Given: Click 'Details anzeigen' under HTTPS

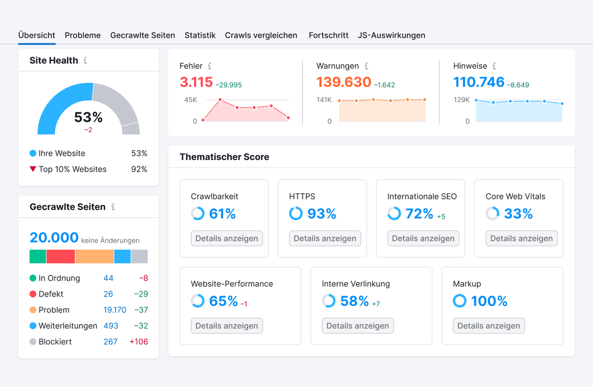Looking at the screenshot, I should tap(325, 238).
